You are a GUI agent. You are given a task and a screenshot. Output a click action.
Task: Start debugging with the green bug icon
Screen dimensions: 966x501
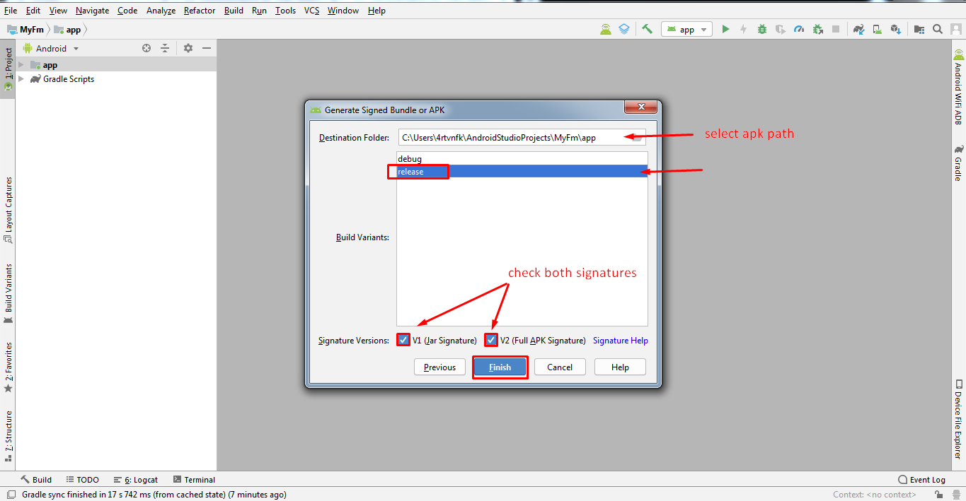pos(762,29)
